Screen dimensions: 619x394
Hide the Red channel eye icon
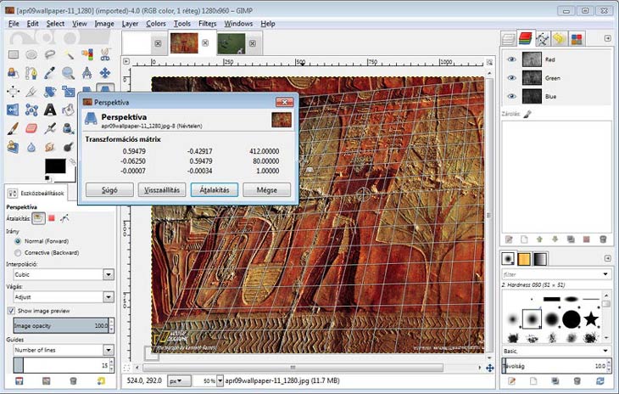coord(510,59)
